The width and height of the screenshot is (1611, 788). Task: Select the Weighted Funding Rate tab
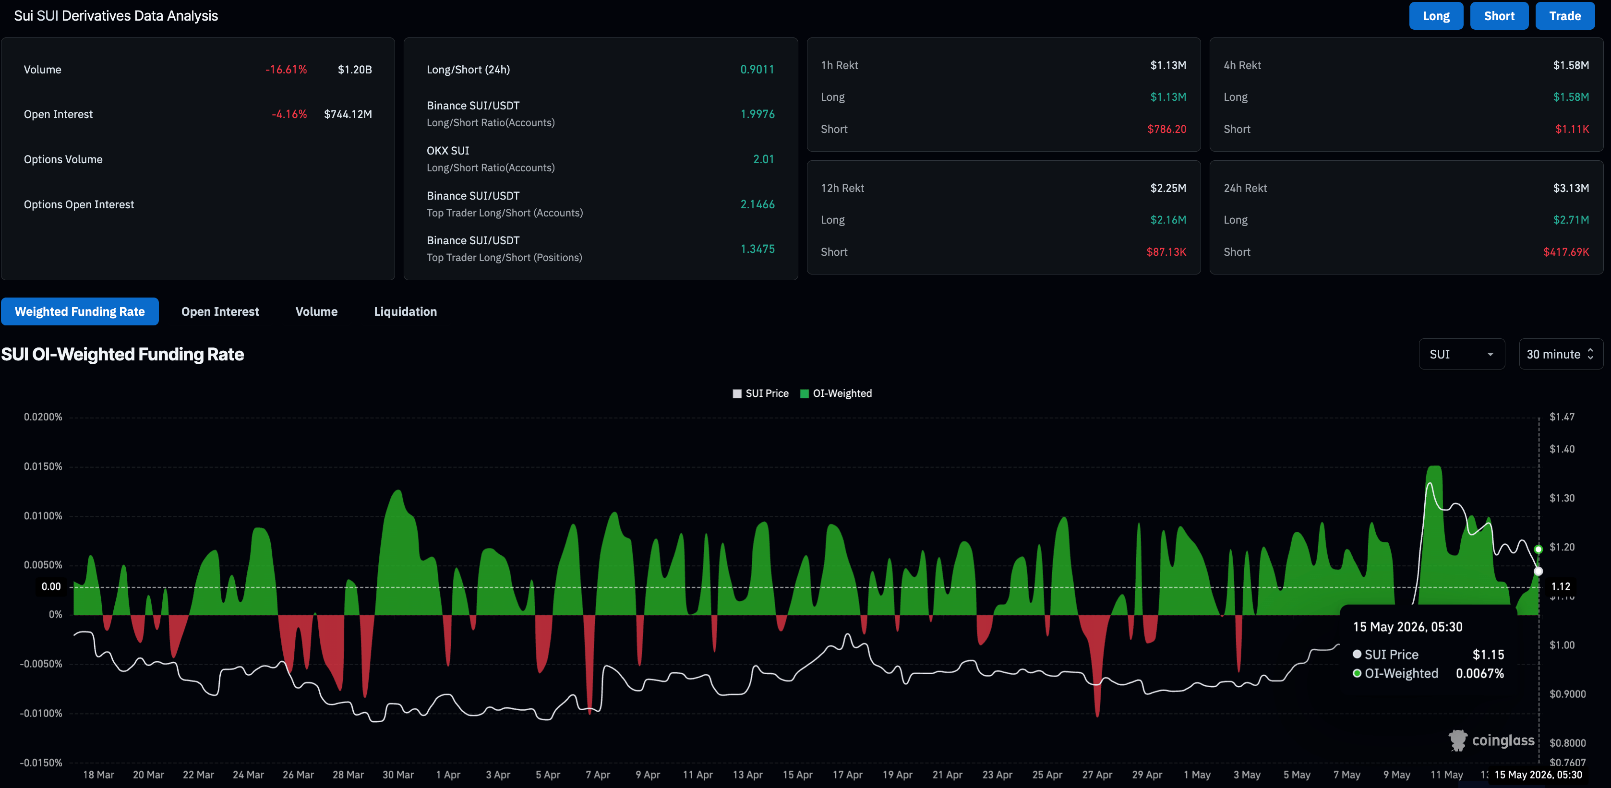(x=80, y=311)
